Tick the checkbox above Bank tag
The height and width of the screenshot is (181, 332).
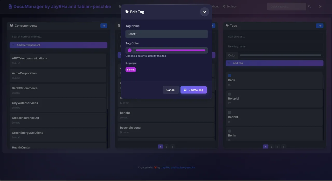tap(230, 76)
